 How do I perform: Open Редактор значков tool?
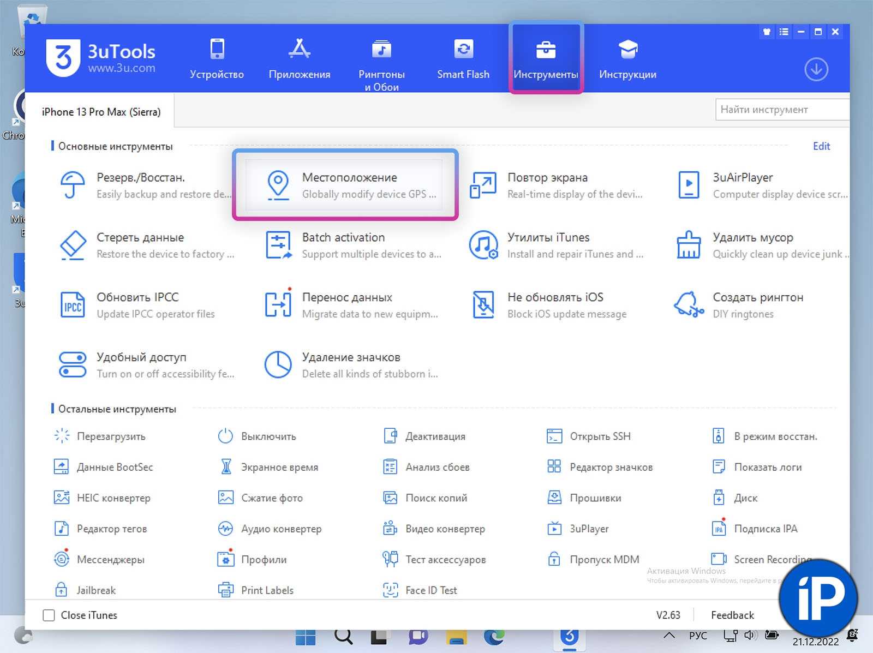tap(599, 467)
